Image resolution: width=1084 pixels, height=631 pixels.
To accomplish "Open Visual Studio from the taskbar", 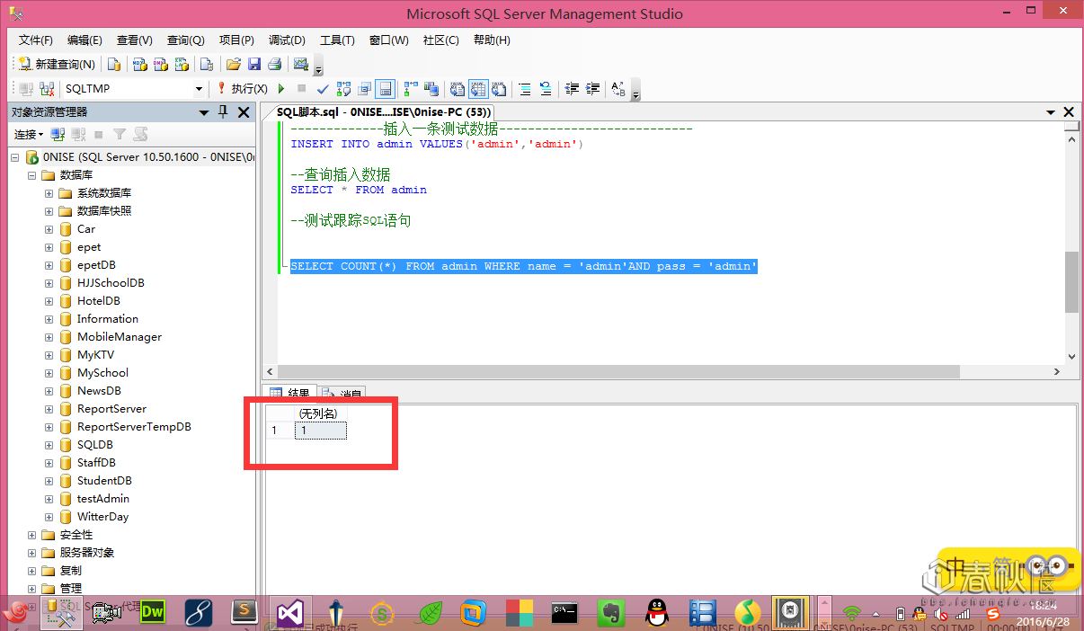I will tap(289, 613).
